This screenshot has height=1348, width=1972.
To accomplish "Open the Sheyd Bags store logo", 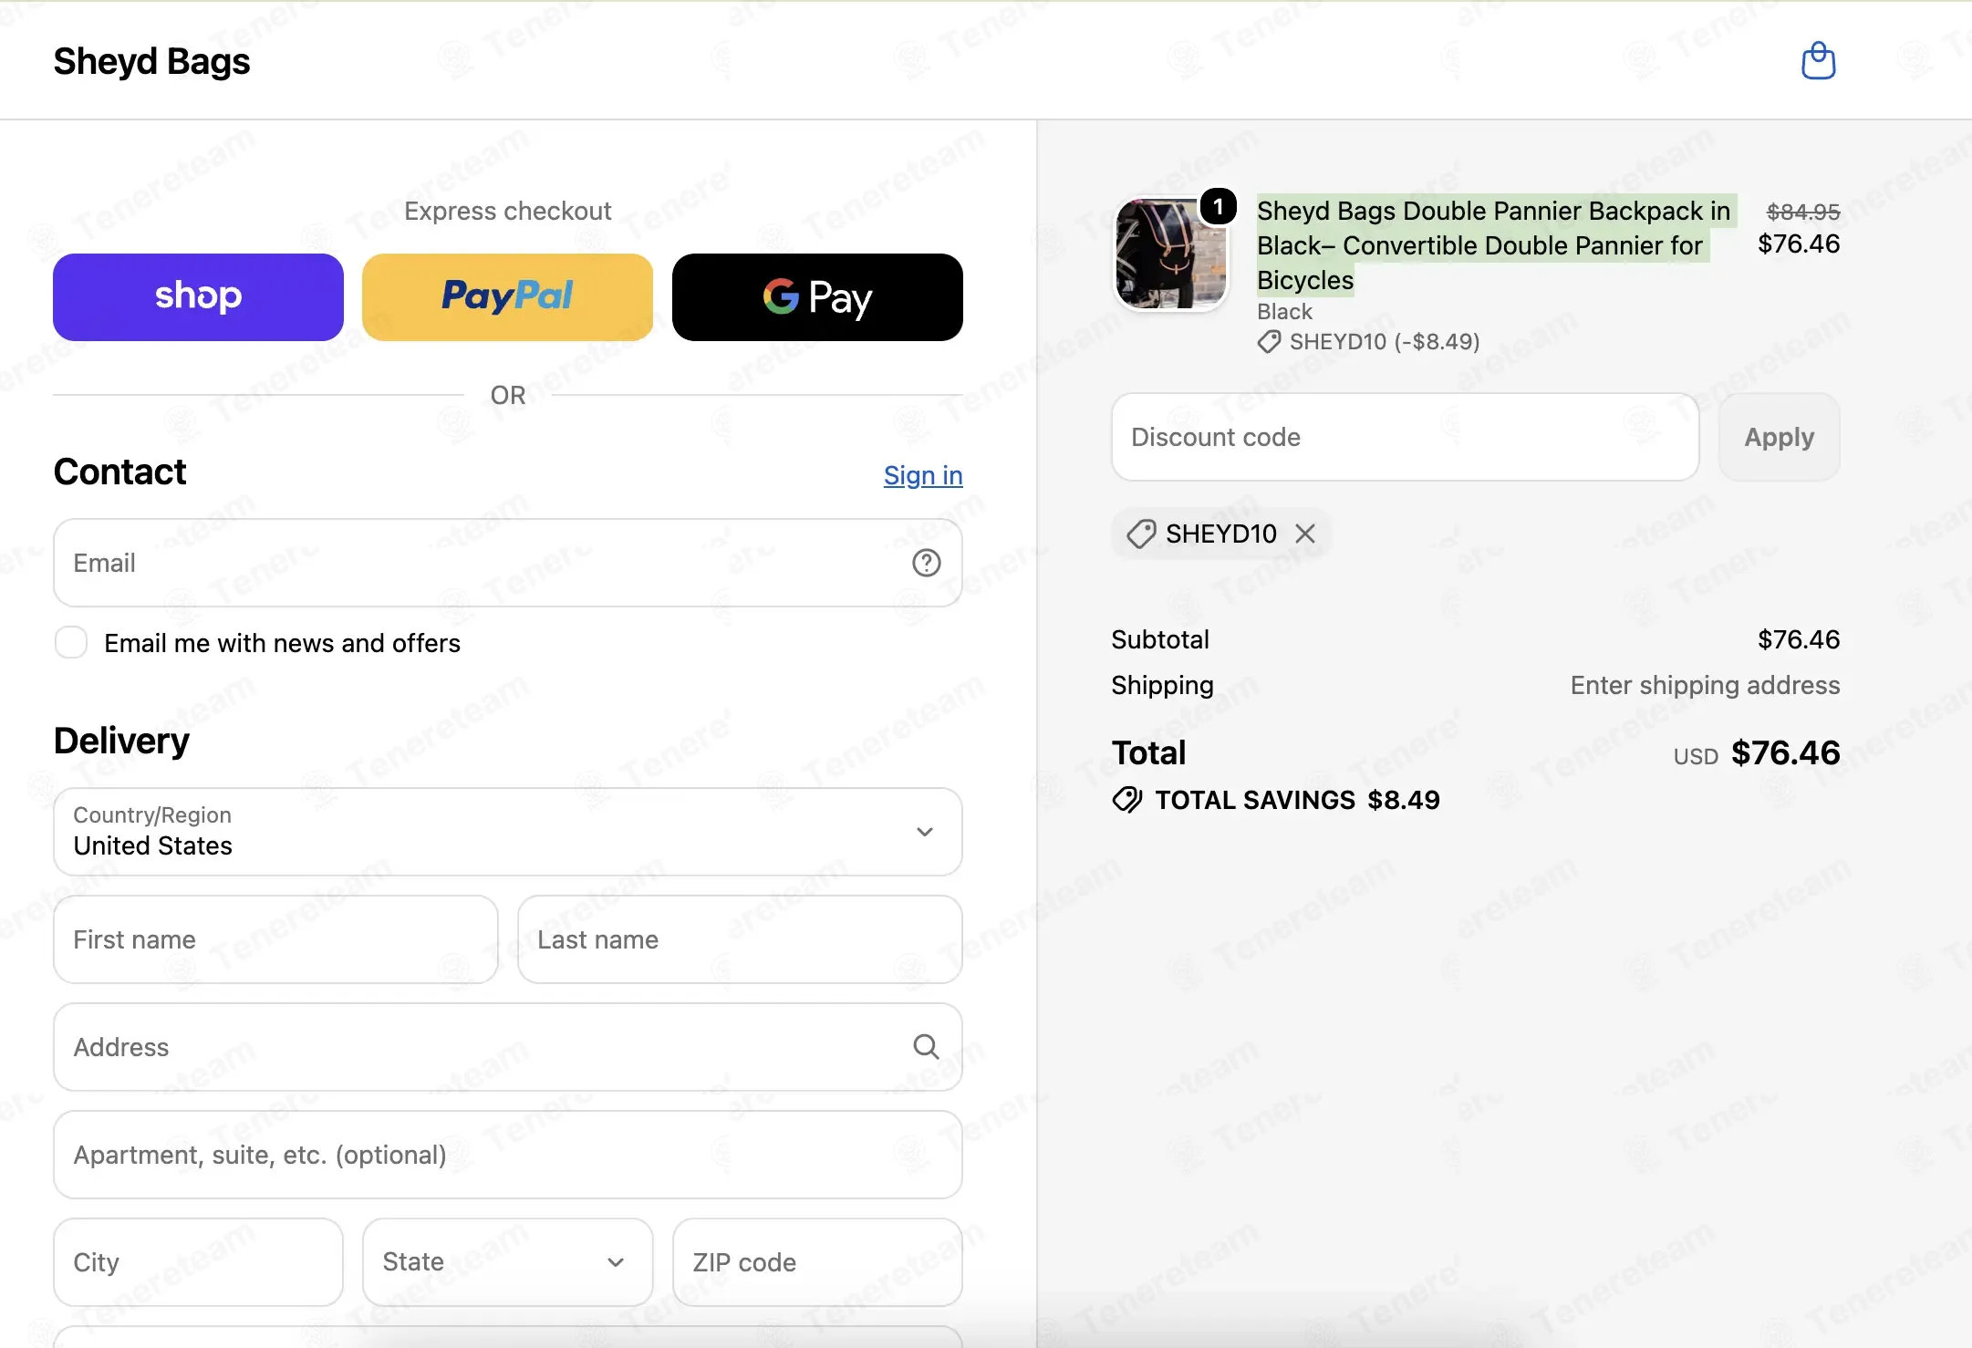I will tap(151, 61).
